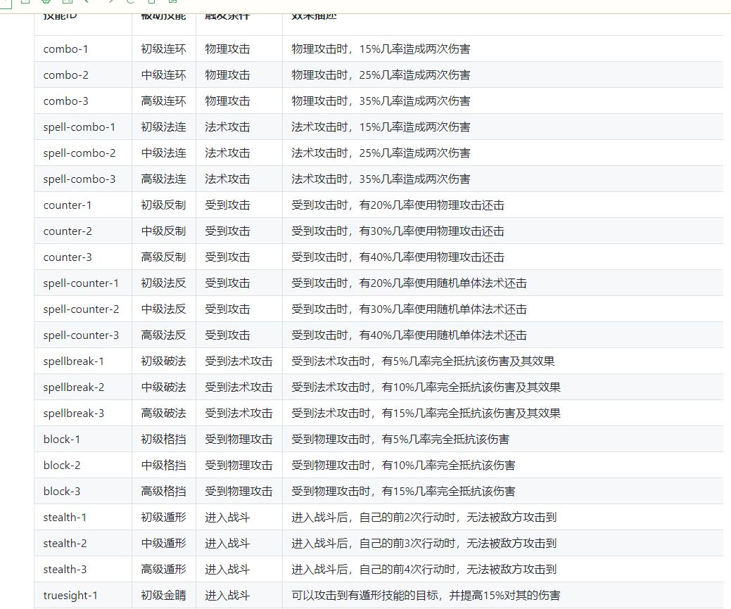The width and height of the screenshot is (731, 609).
Task: Select the spellbreak-2 skill ID
Action: click(x=74, y=387)
